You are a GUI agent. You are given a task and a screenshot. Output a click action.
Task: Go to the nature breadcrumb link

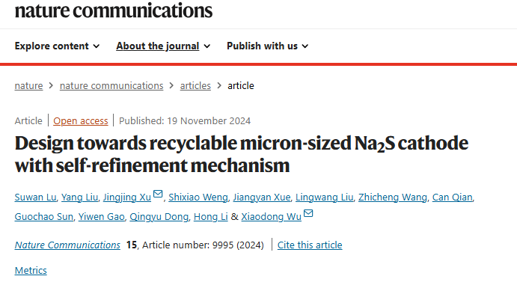[x=28, y=86]
